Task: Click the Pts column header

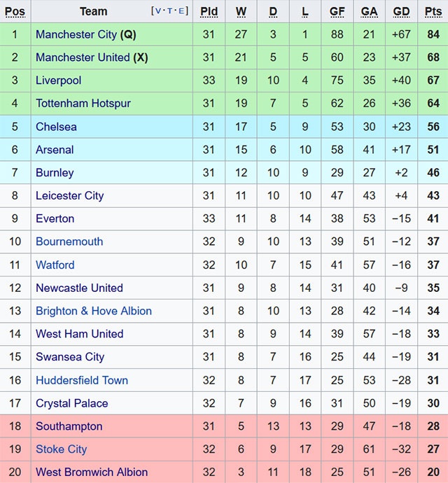Action: (x=433, y=11)
